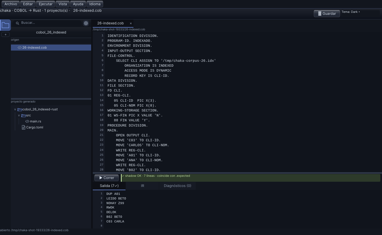Click code line OPEN OUTPUT CLI.
The width and height of the screenshot is (382, 235).
coord(133,135)
